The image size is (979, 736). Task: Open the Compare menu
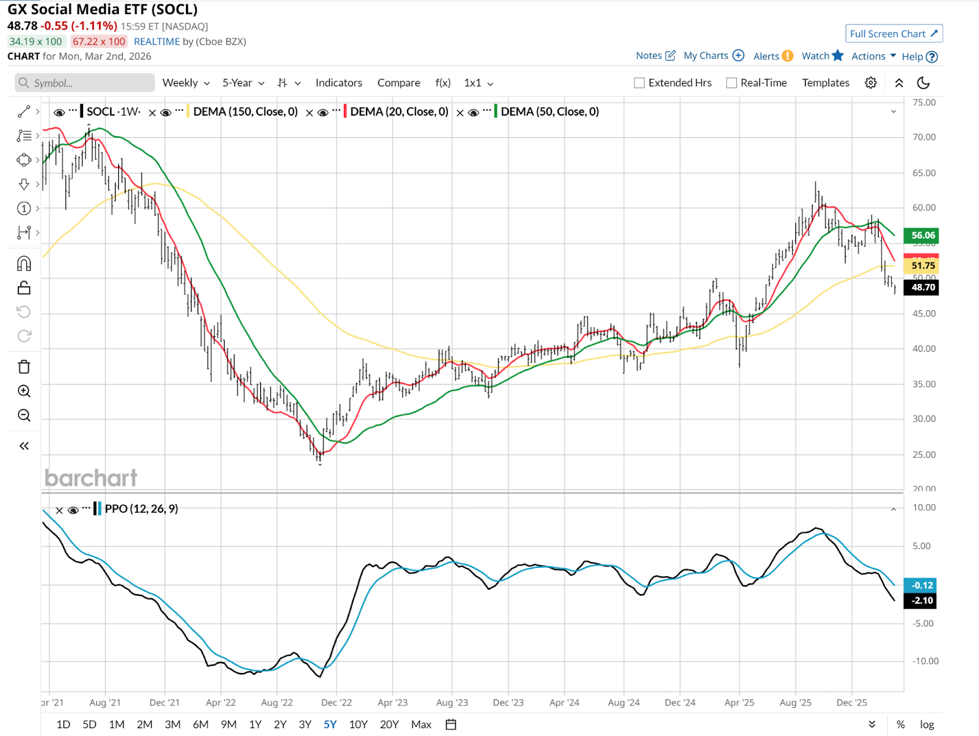pyautogui.click(x=399, y=83)
